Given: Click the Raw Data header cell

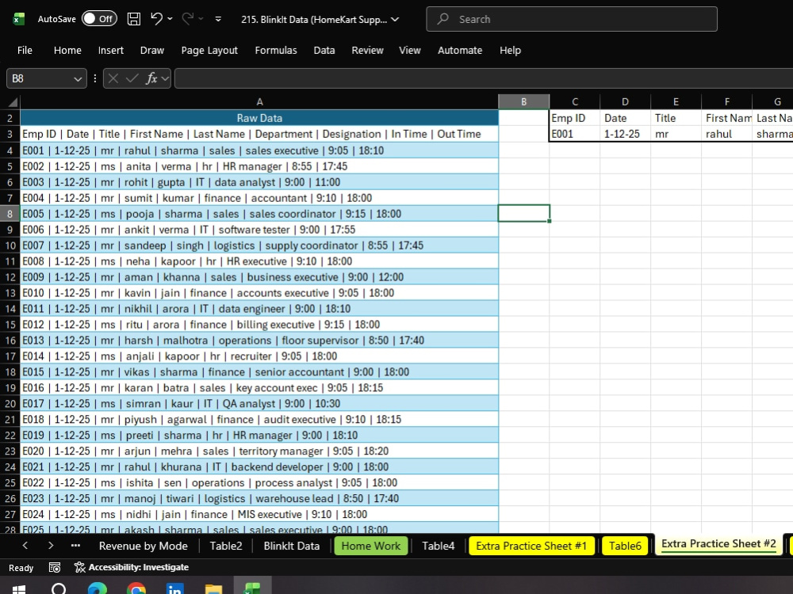Looking at the screenshot, I should click(x=259, y=118).
